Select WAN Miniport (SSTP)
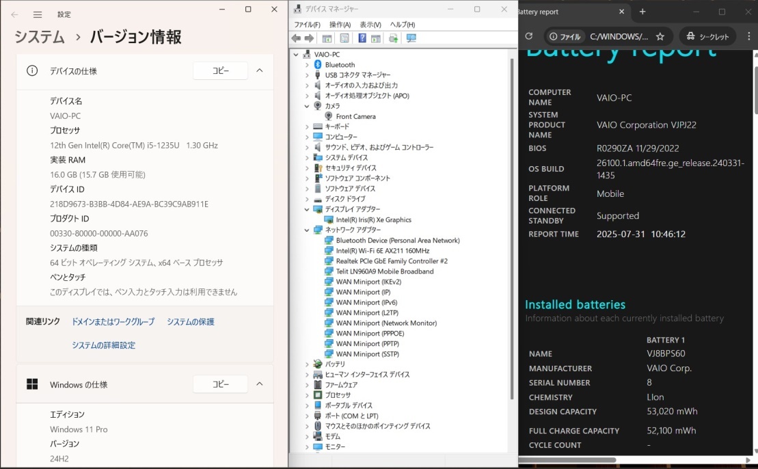The image size is (758, 469). pyautogui.click(x=368, y=354)
